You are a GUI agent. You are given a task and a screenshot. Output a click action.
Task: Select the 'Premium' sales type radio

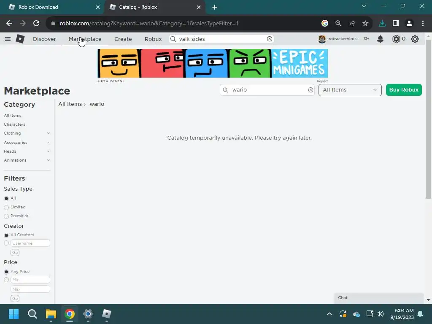(x=6, y=216)
